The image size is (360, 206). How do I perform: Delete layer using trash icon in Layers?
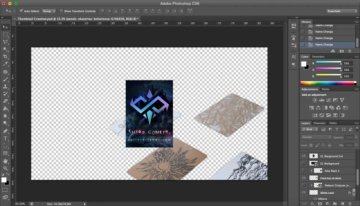click(350, 204)
